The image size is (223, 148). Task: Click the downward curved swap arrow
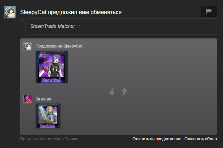[112, 91]
